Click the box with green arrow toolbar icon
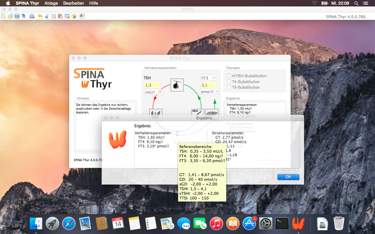Image resolution: width=375 pixels, height=234 pixels. click(x=74, y=16)
